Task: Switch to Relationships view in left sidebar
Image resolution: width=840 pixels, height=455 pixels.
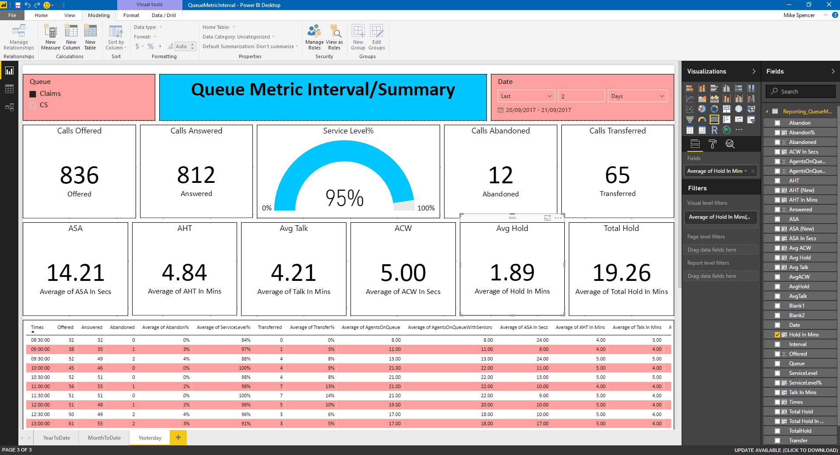Action: tap(9, 107)
